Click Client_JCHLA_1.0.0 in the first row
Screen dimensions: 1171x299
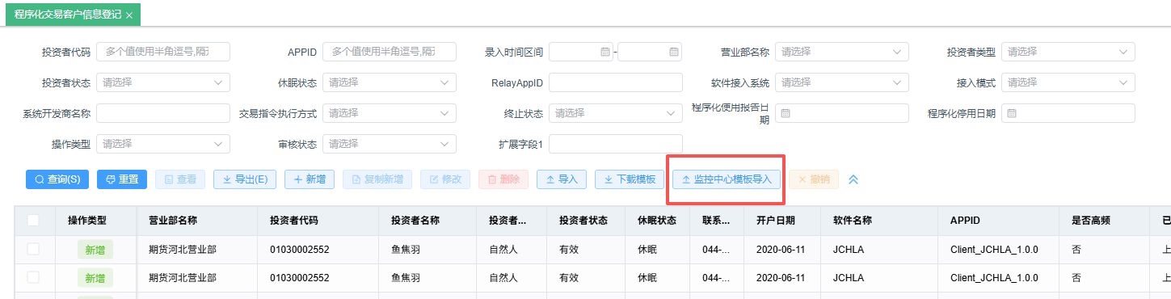point(994,249)
